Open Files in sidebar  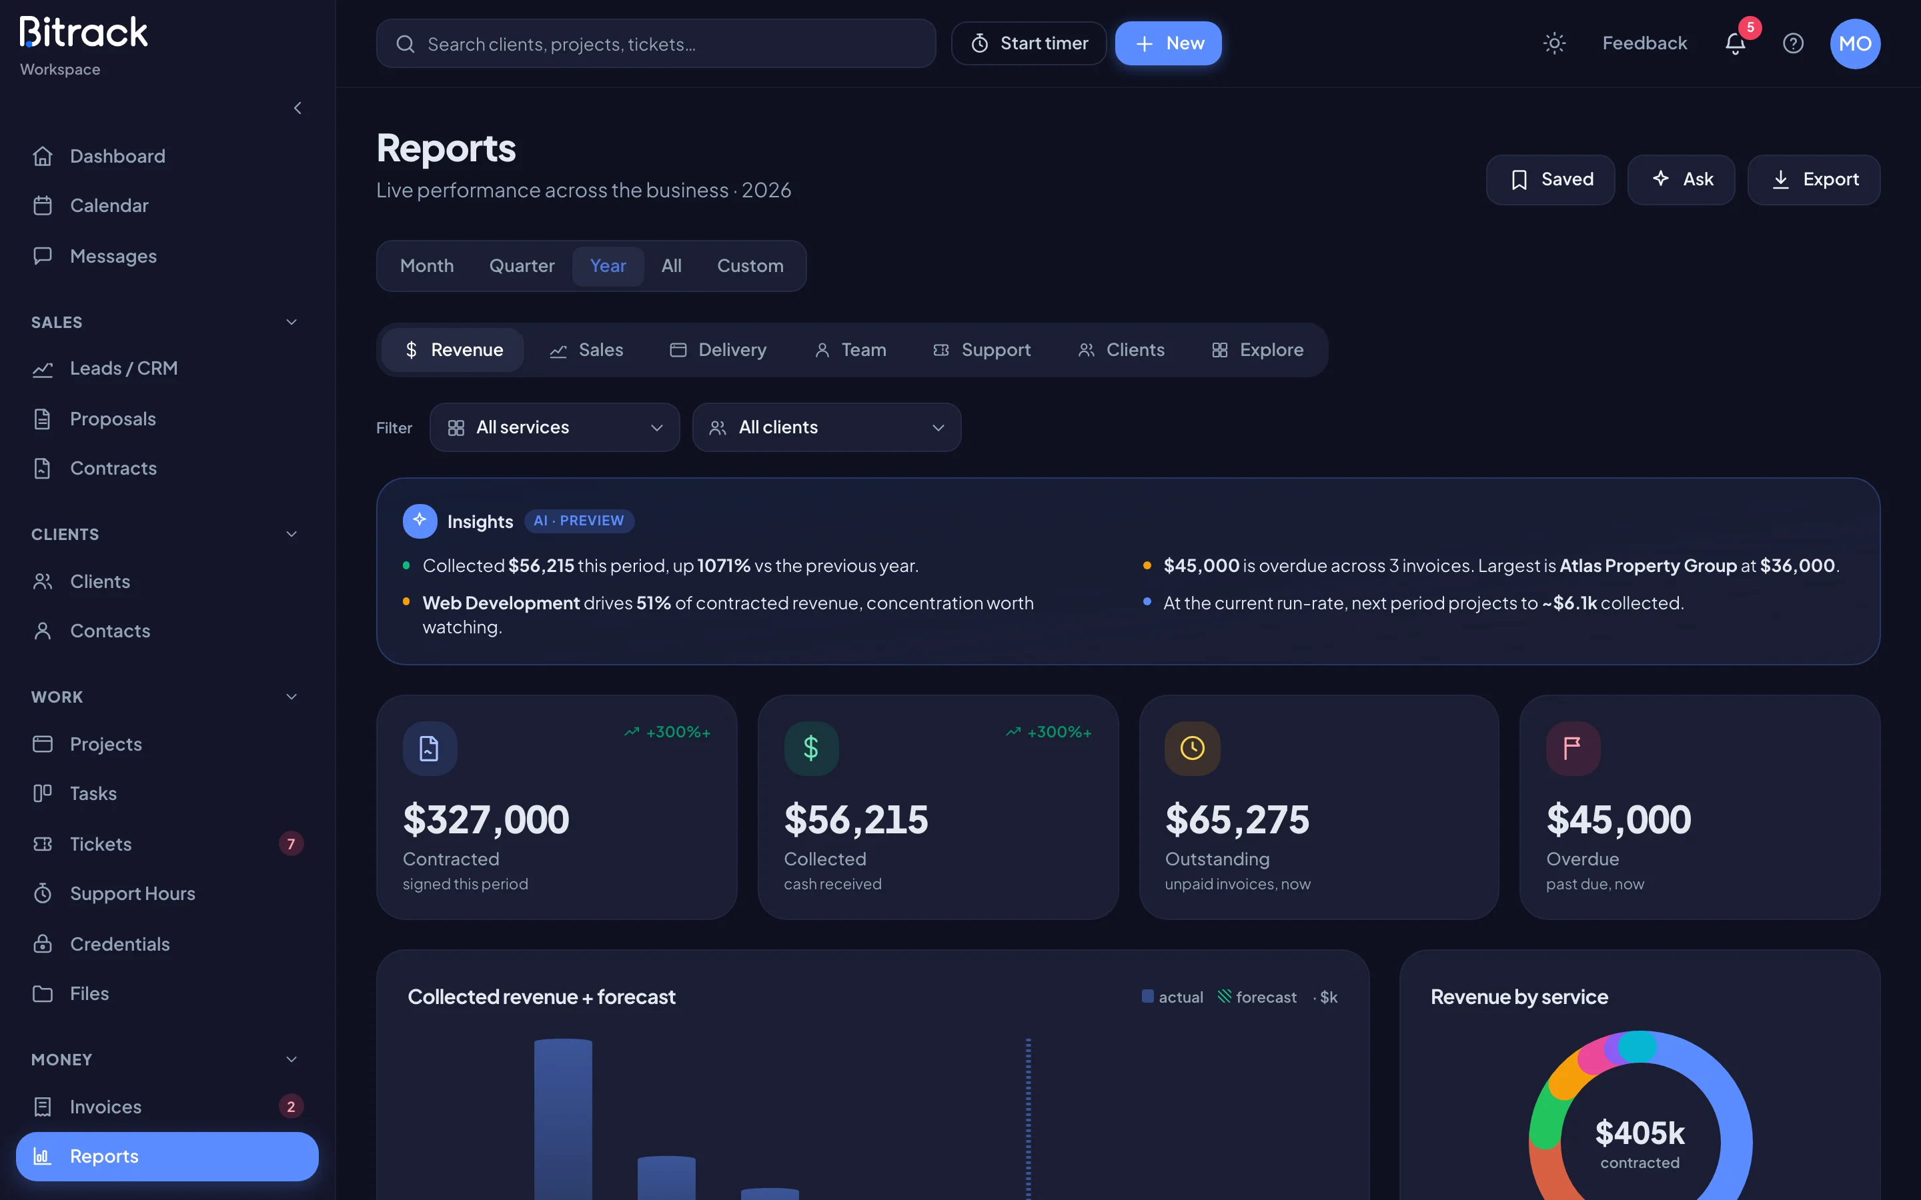[x=167, y=993]
